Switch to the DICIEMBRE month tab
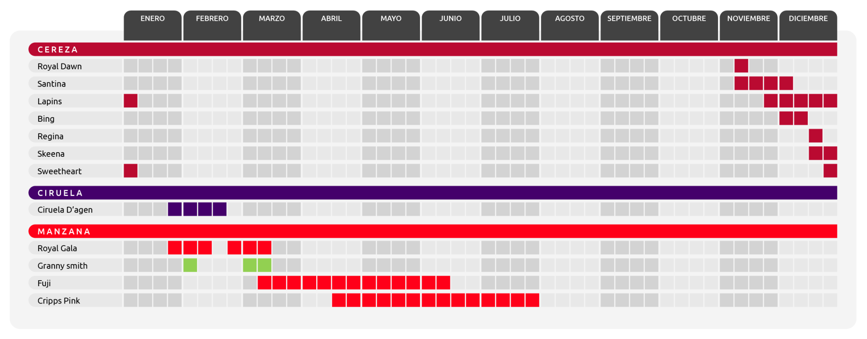Screen dimensions: 867x339 tap(808, 19)
